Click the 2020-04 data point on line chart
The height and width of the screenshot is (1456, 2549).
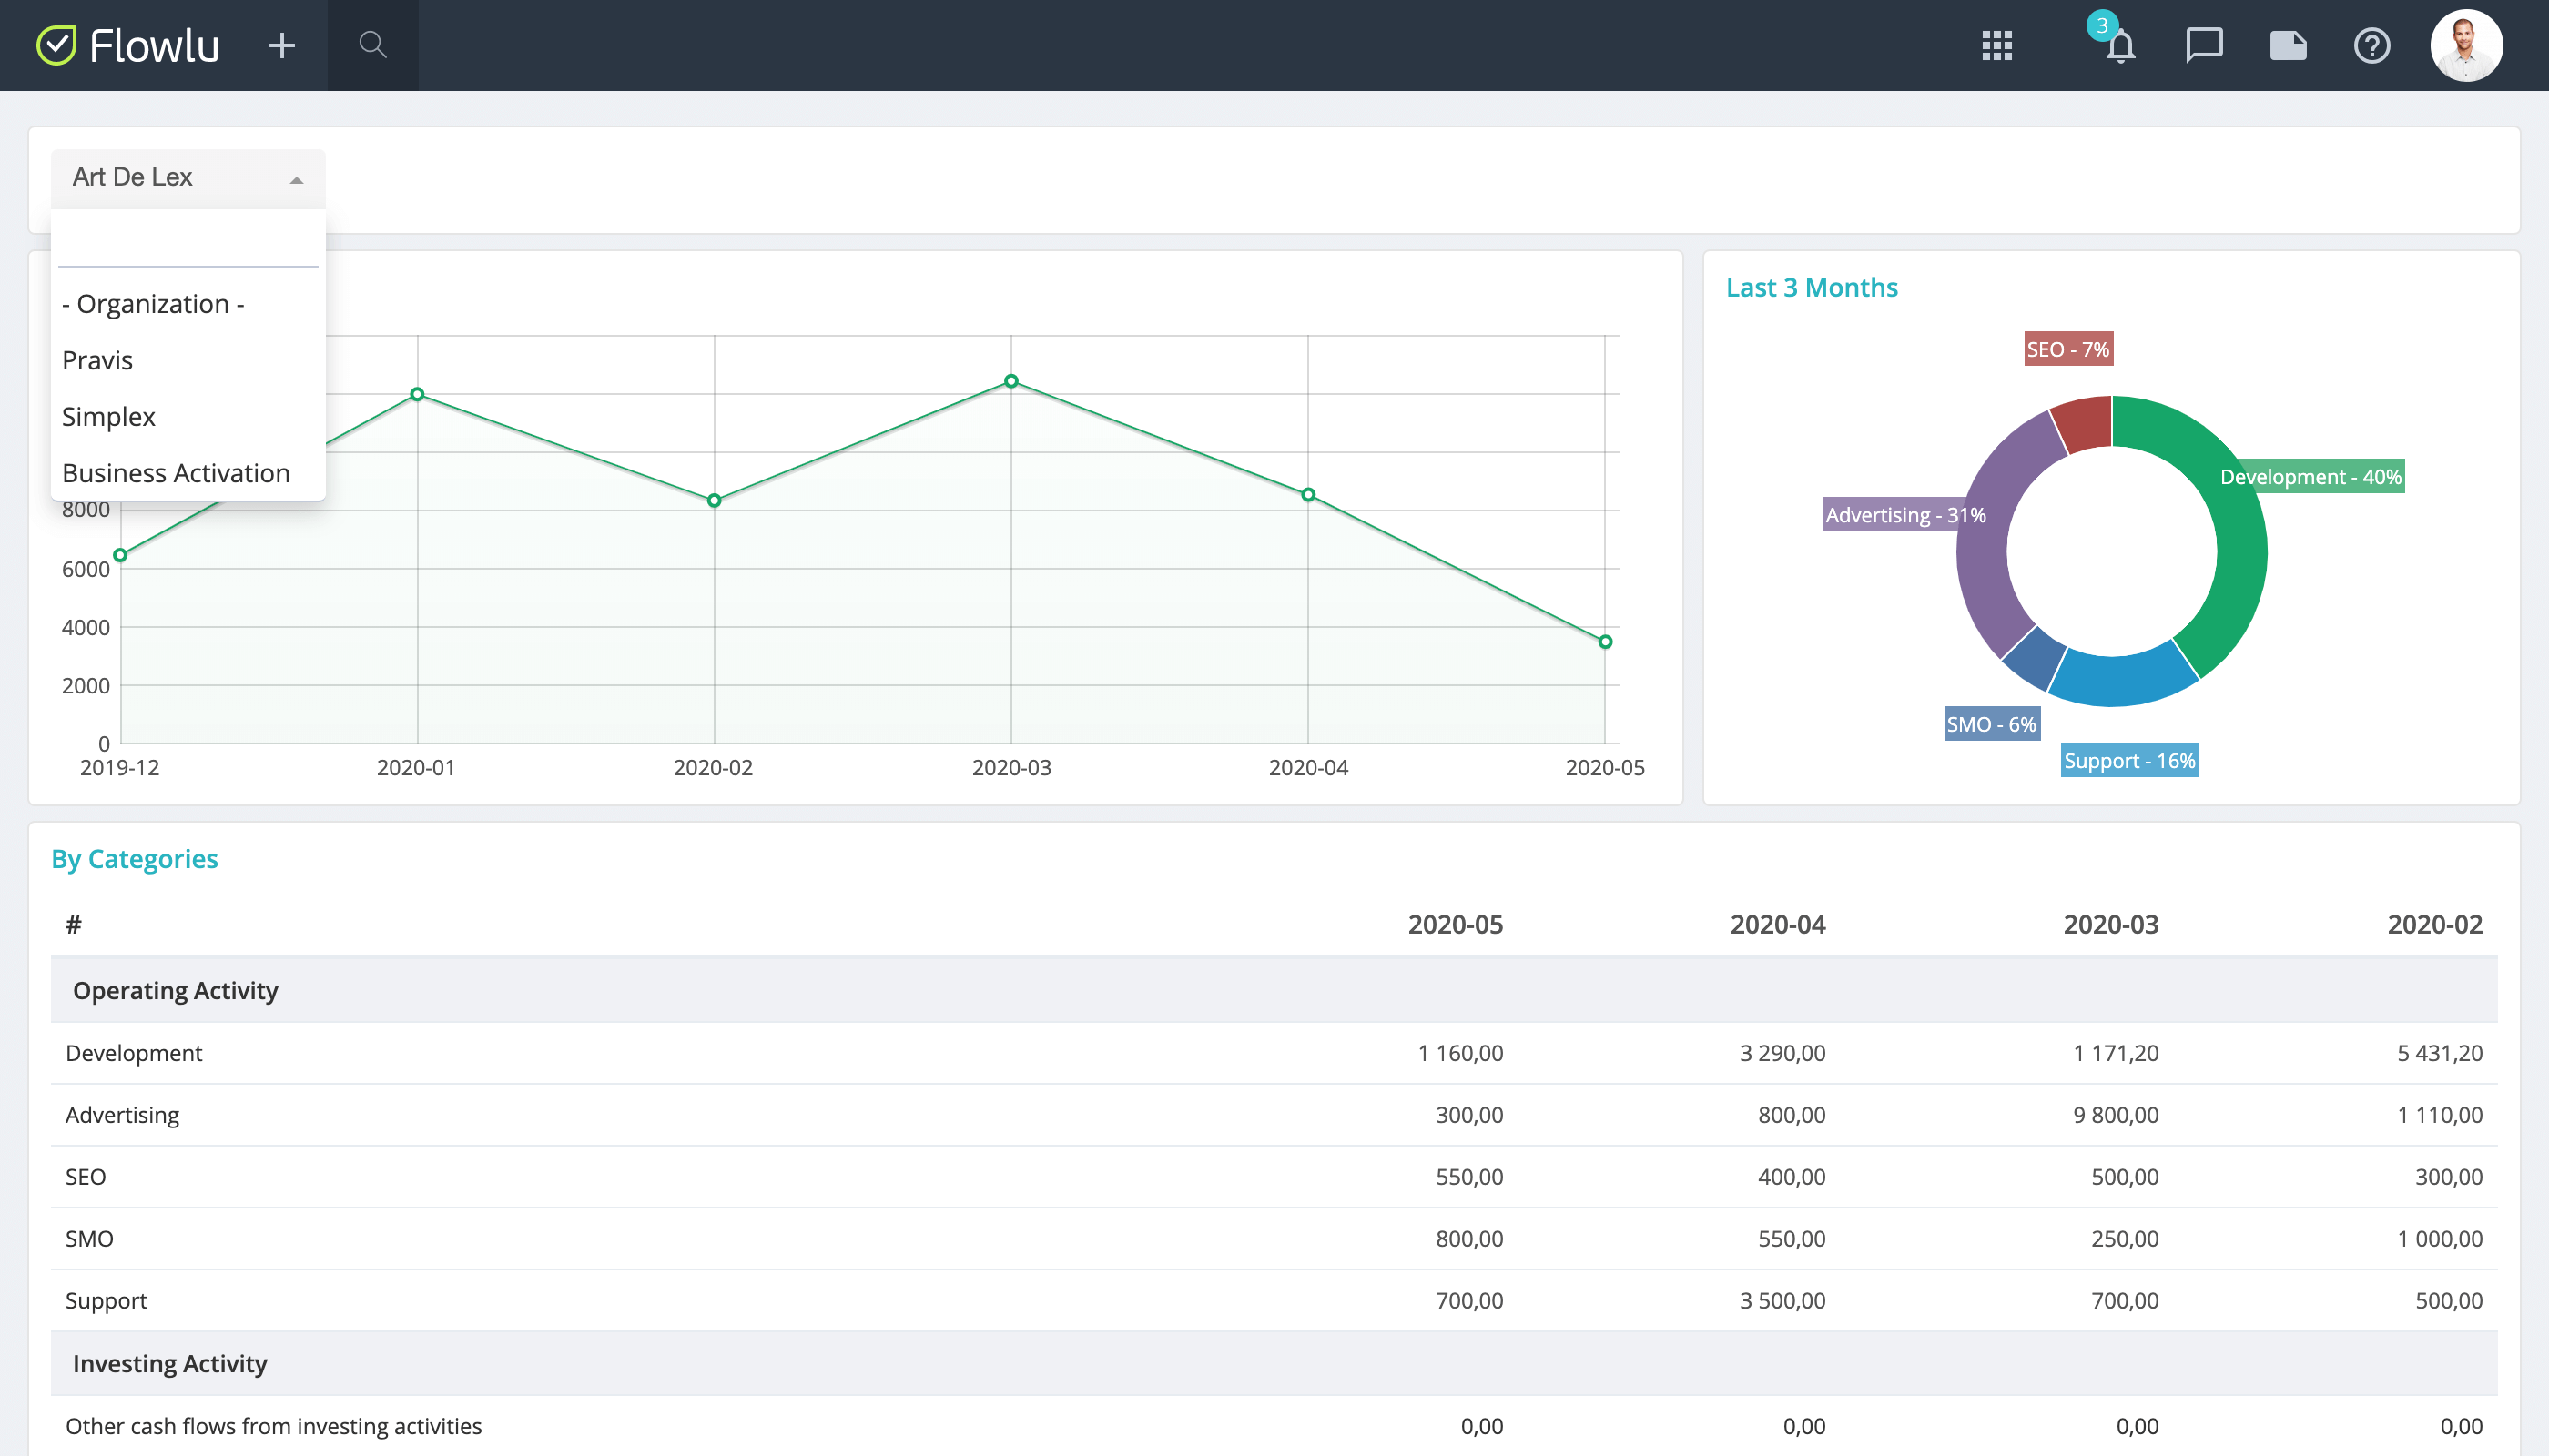click(1308, 496)
